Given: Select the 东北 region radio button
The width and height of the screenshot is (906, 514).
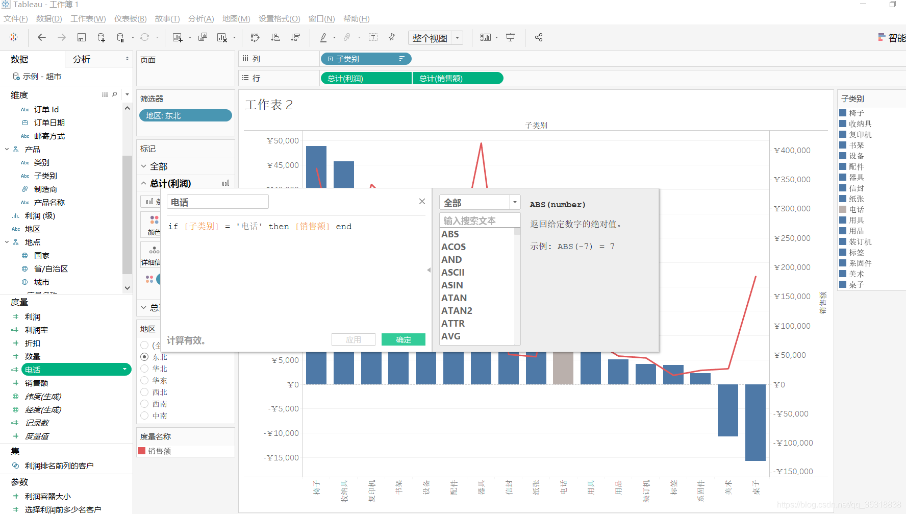Looking at the screenshot, I should 144,357.
